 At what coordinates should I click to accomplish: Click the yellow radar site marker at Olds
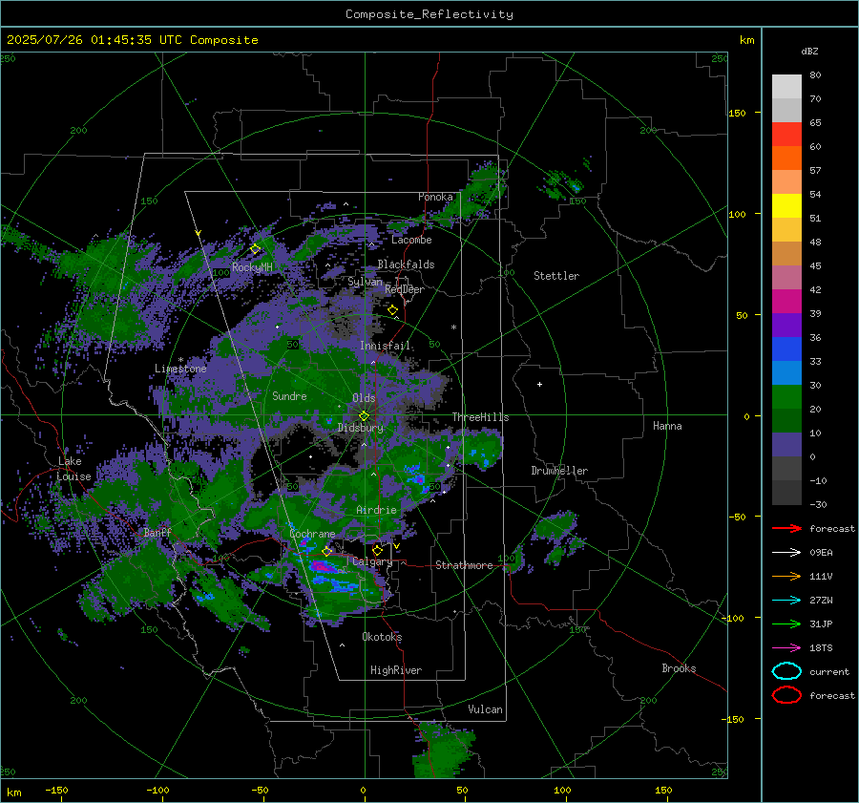364,416
